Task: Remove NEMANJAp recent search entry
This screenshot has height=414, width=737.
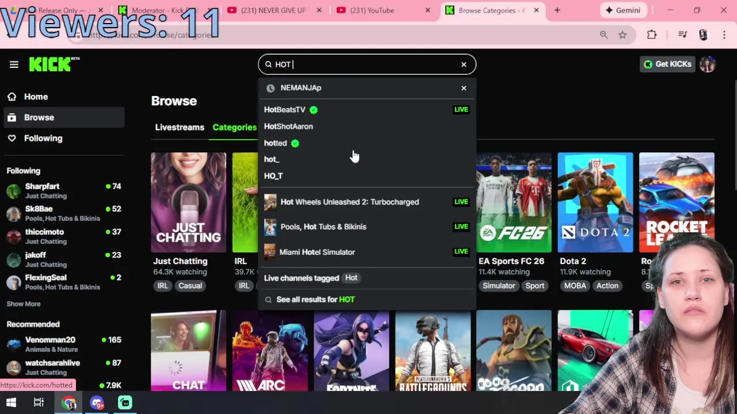Action: (464, 88)
